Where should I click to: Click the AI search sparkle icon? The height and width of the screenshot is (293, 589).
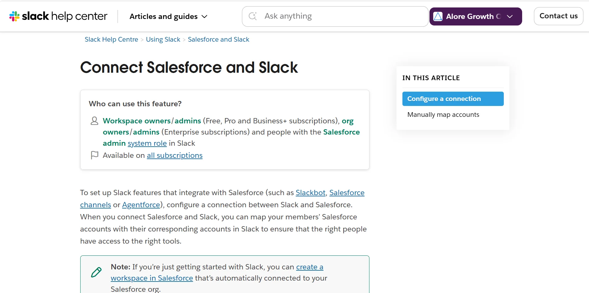click(253, 16)
